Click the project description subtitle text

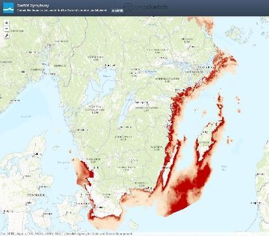(62, 10)
